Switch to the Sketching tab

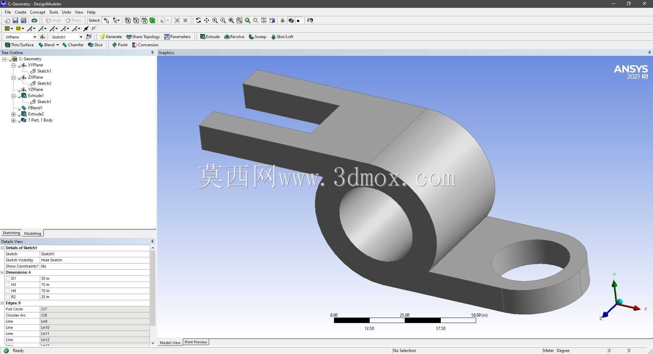[x=11, y=233]
